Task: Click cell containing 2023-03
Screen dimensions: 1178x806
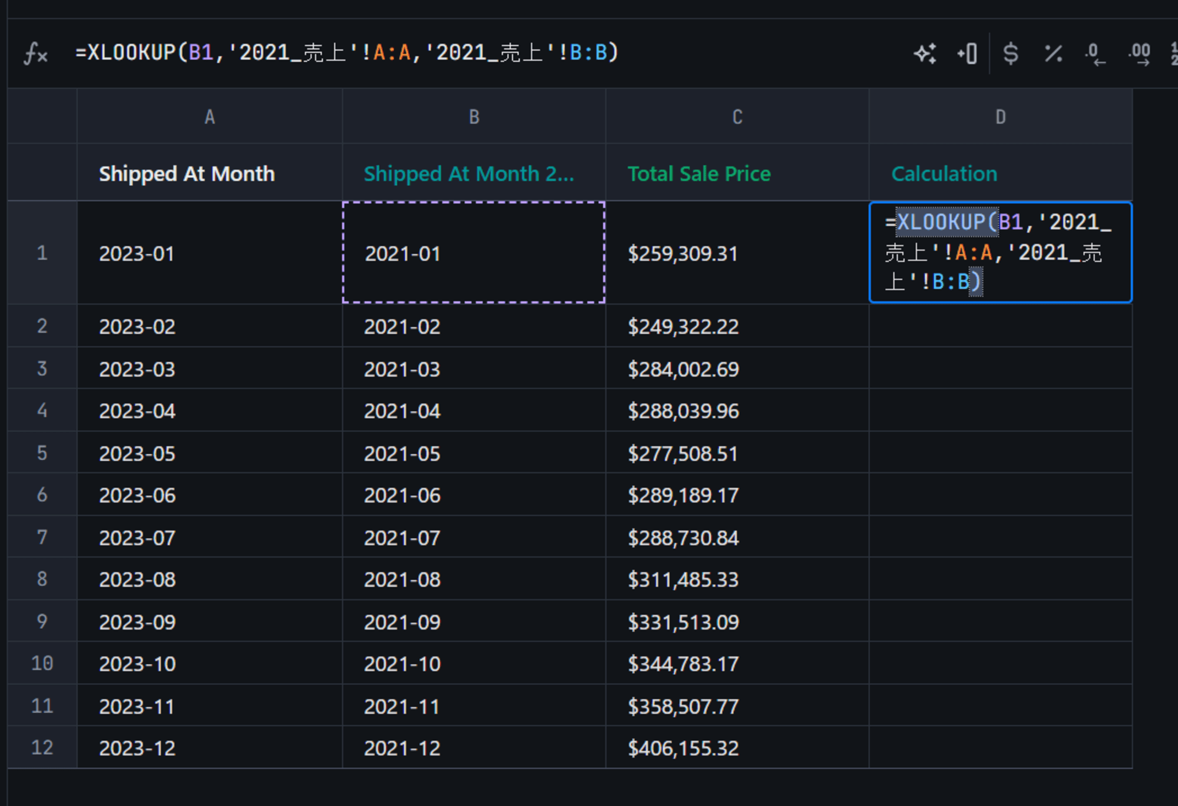Action: tap(210, 368)
